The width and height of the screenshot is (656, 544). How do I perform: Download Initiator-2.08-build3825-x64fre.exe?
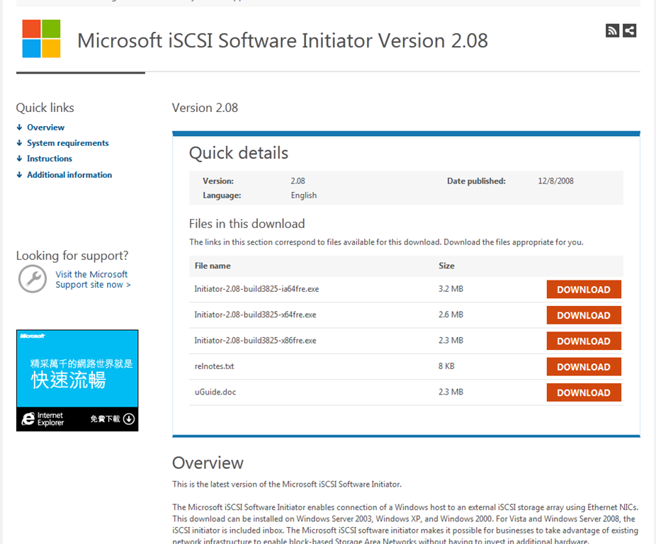point(584,315)
